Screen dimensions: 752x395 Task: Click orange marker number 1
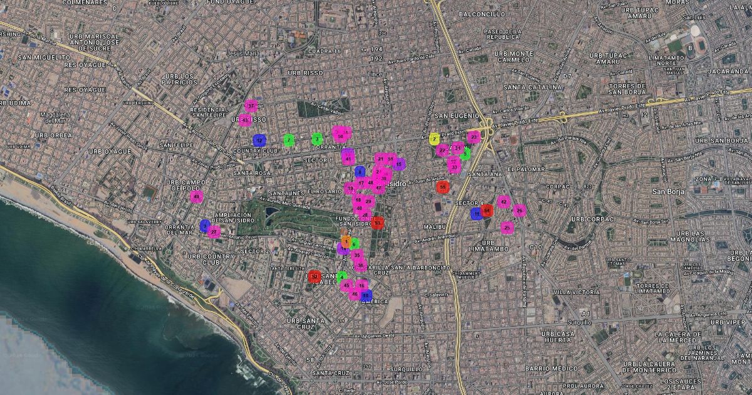click(346, 241)
